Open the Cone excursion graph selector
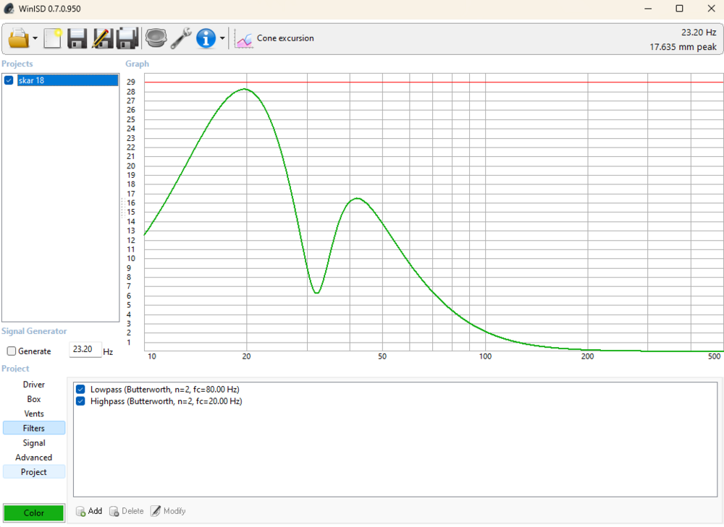This screenshot has width=724, height=527. (285, 38)
